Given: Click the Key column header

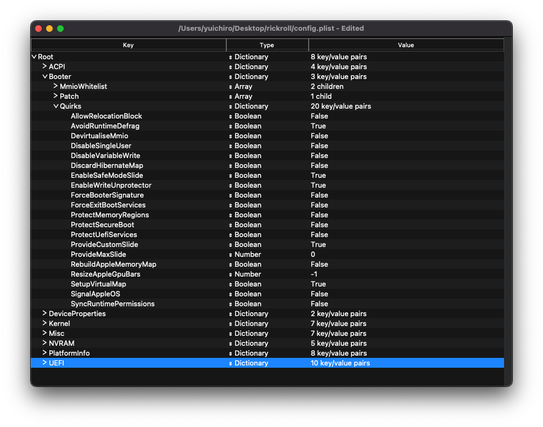Looking at the screenshot, I should (x=128, y=45).
